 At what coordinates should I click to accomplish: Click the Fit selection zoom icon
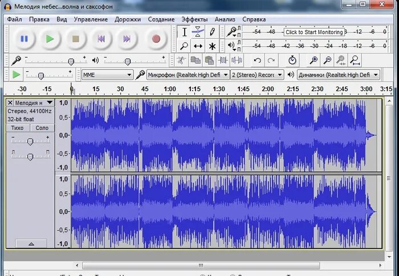click(x=341, y=60)
